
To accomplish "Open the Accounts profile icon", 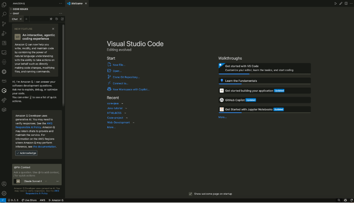I will click(4, 184).
